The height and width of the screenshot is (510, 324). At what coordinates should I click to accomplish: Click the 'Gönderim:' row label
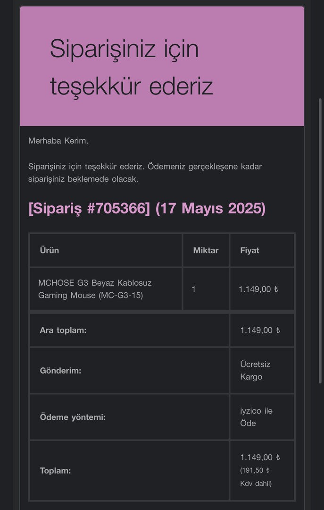(x=60, y=371)
